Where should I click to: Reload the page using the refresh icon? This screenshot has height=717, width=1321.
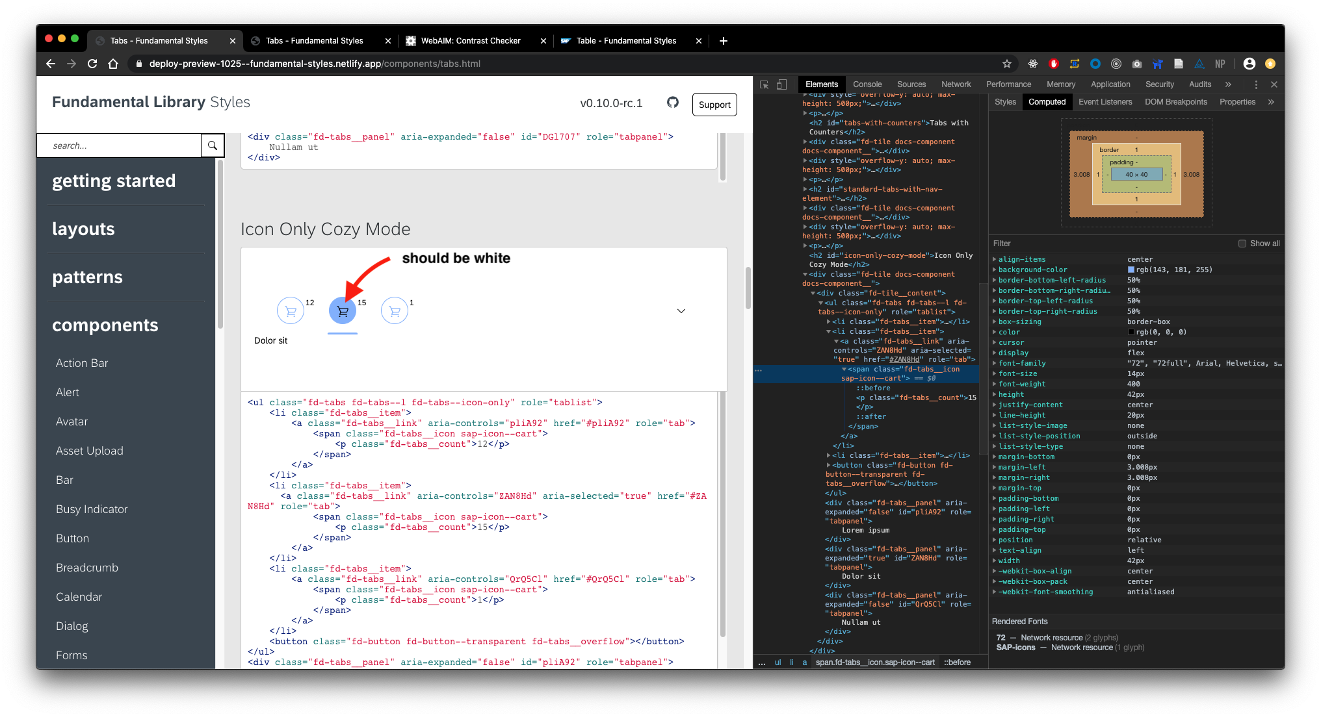click(92, 64)
